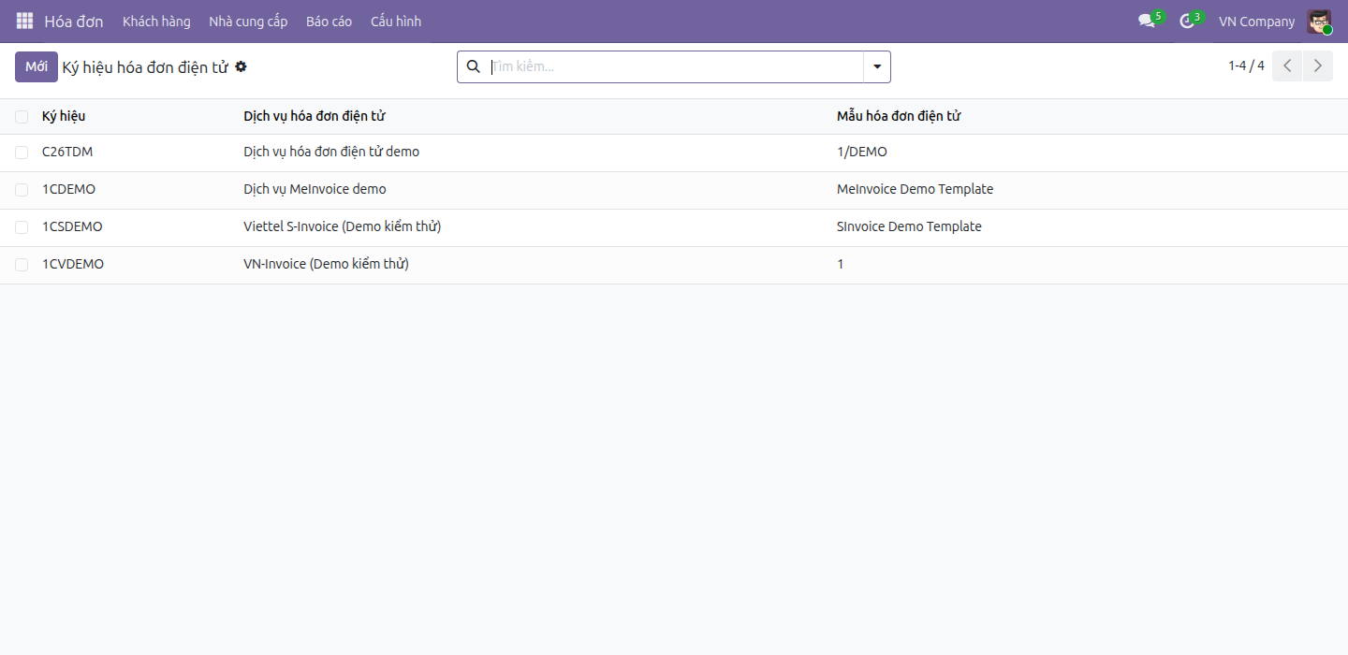Open the gear actions next to title
The width and height of the screenshot is (1348, 655).
(x=241, y=66)
